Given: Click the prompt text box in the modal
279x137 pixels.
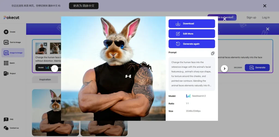Looking at the screenshot, I should [192, 74].
